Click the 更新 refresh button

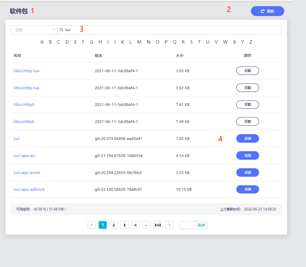pyautogui.click(x=267, y=11)
